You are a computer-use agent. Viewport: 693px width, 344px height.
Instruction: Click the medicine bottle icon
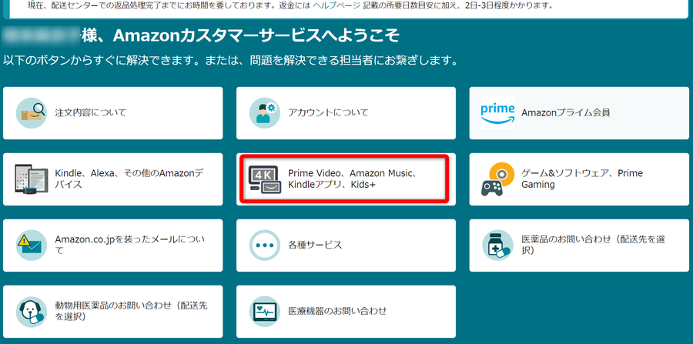pos(497,245)
